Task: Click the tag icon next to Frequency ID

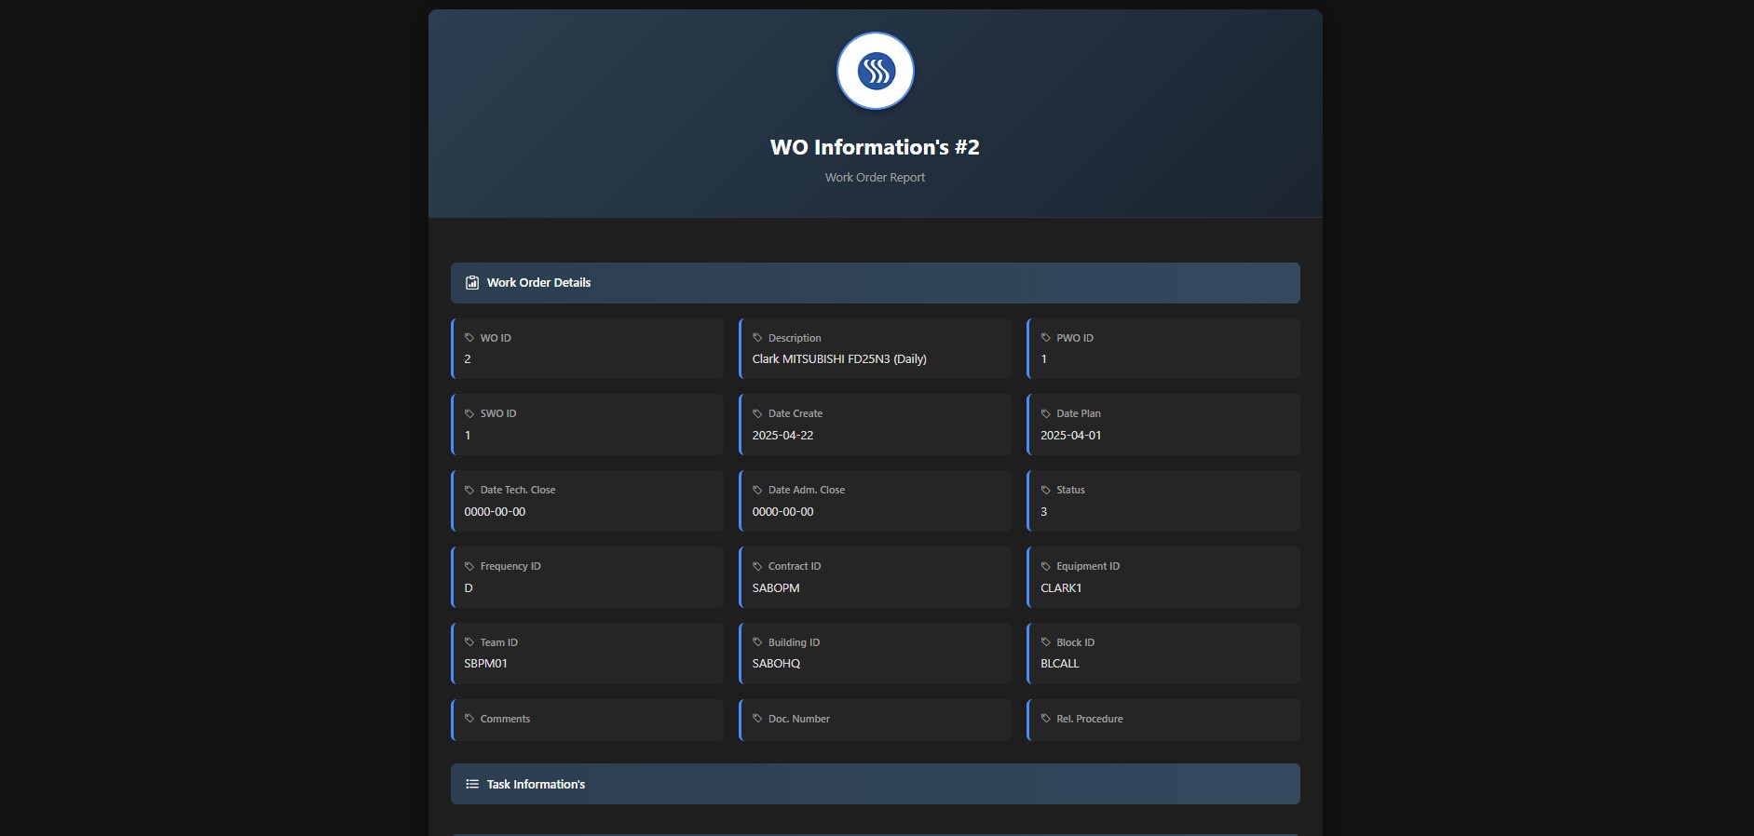Action: tap(469, 566)
